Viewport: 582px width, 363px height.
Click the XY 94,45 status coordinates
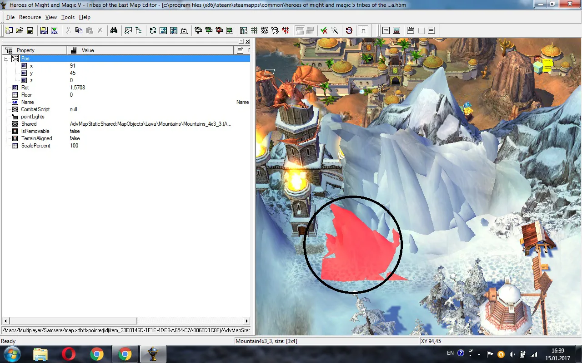(431, 341)
